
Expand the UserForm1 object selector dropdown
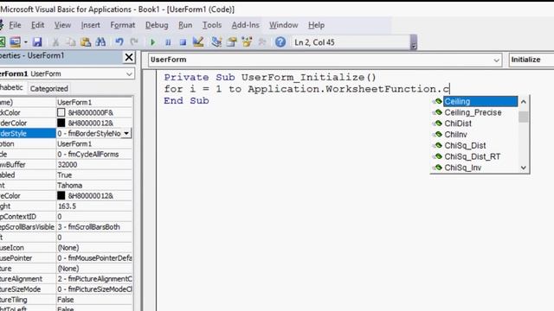click(x=129, y=73)
